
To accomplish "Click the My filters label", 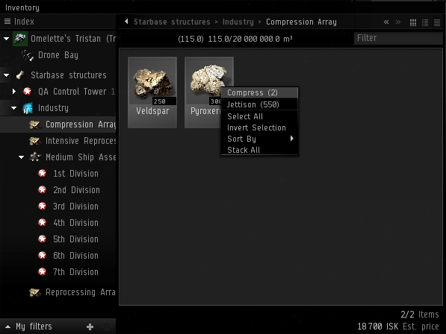I will (x=34, y=327).
